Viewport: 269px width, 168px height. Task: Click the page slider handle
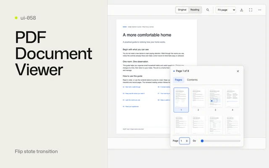coord(202,141)
